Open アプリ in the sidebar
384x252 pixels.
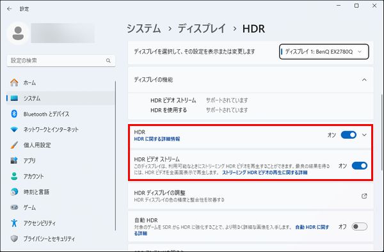click(x=61, y=161)
